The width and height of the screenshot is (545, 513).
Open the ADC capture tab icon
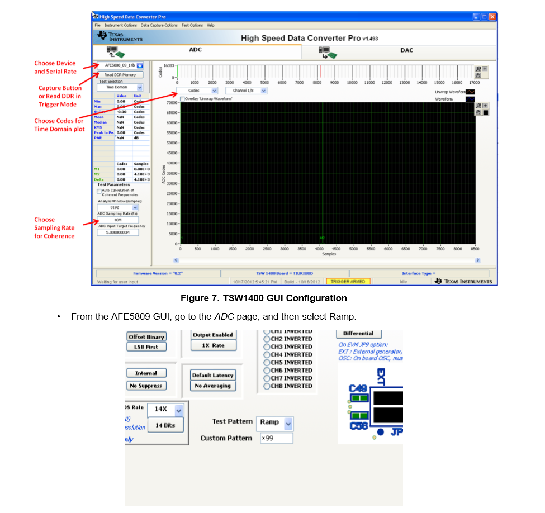click(115, 52)
